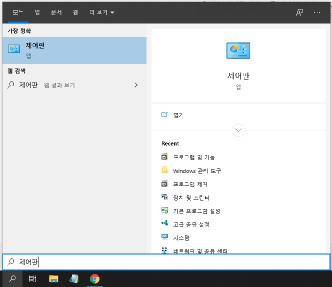This screenshot has width=332, height=287.
Task: Click the large 제어판 icon in preview pane
Action: pyautogui.click(x=238, y=50)
